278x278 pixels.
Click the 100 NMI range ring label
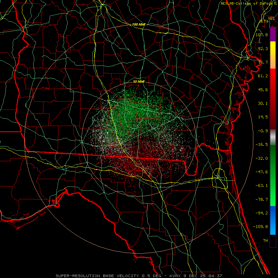139,24
